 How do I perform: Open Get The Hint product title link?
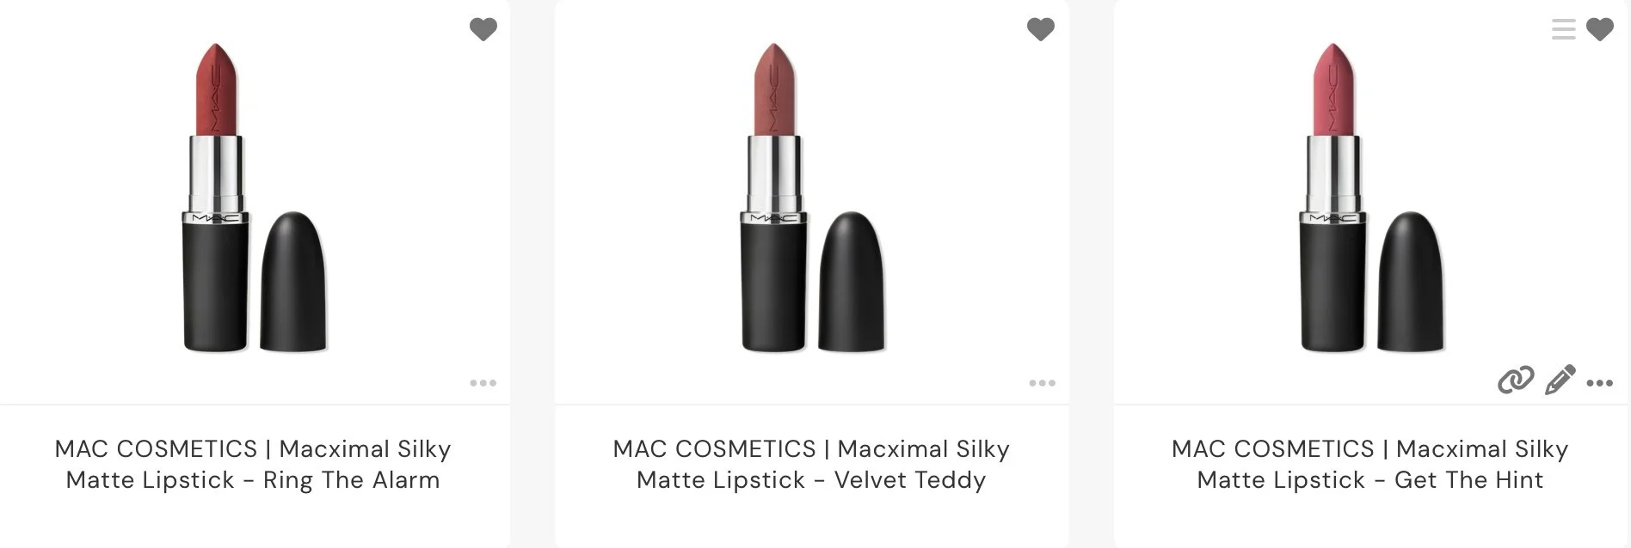click(x=1370, y=465)
